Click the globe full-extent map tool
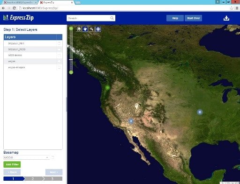This screenshot has width=240, height=184. click(79, 29)
